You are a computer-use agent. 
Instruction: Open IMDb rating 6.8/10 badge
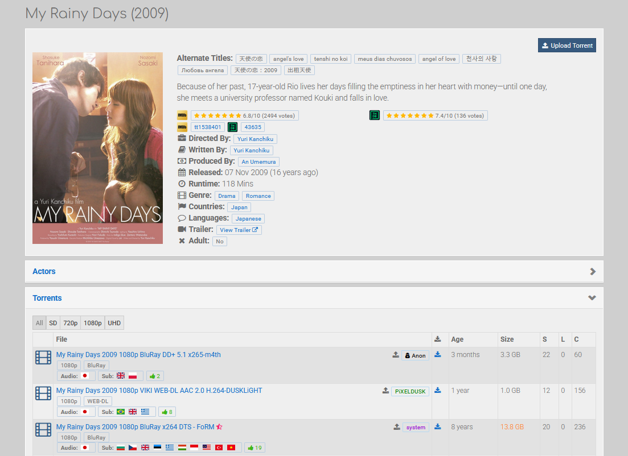click(245, 115)
